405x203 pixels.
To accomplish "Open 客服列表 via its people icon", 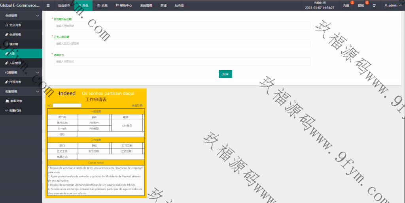I will [7, 101].
